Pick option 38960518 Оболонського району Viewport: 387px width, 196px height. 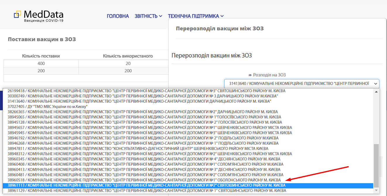point(144,180)
